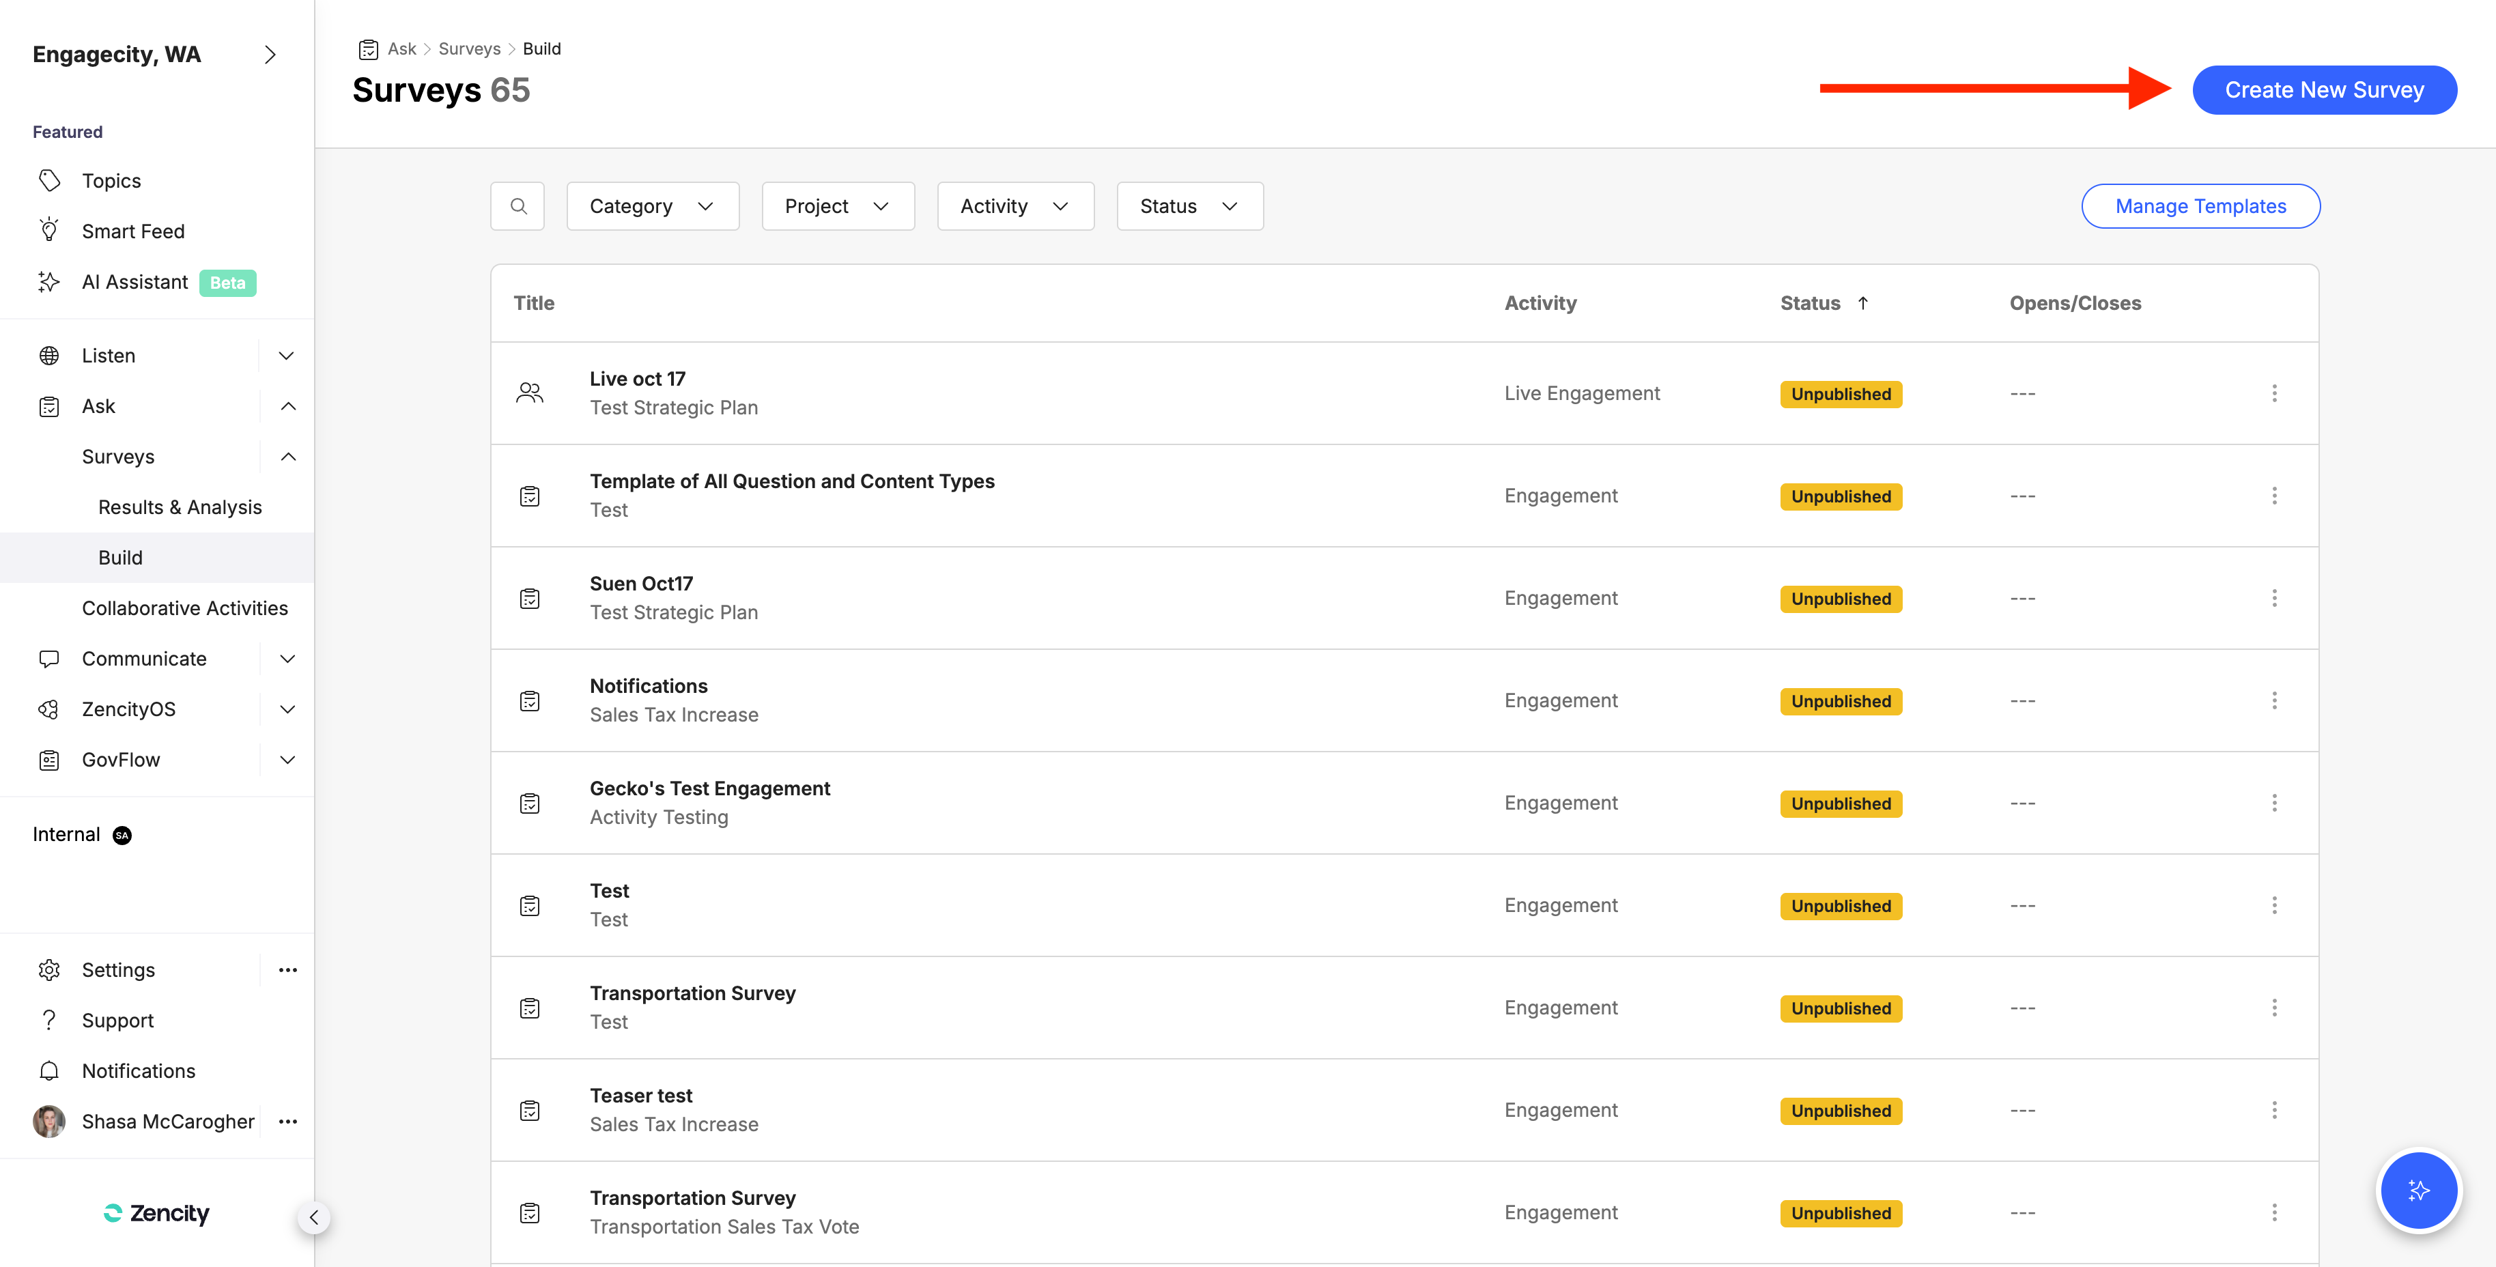Image resolution: width=2496 pixels, height=1267 pixels.
Task: Open Collaborative Activities menu item
Action: 184,608
